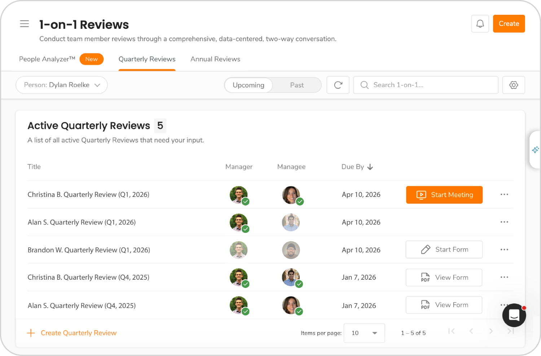Open the AI sparkle assistant side tab

(x=535, y=150)
